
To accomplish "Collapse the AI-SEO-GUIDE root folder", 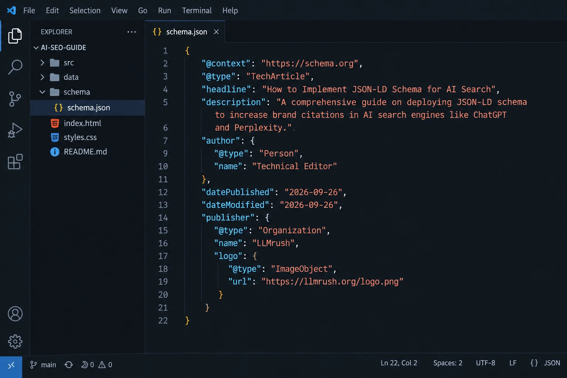I will (x=36, y=48).
